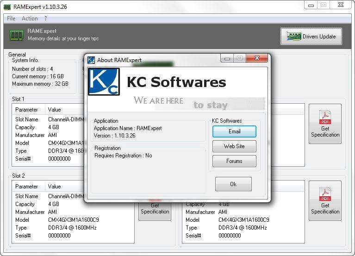355x256 pixels.
Task: Click the Parameter column header in Slot 1
Action: pos(28,110)
